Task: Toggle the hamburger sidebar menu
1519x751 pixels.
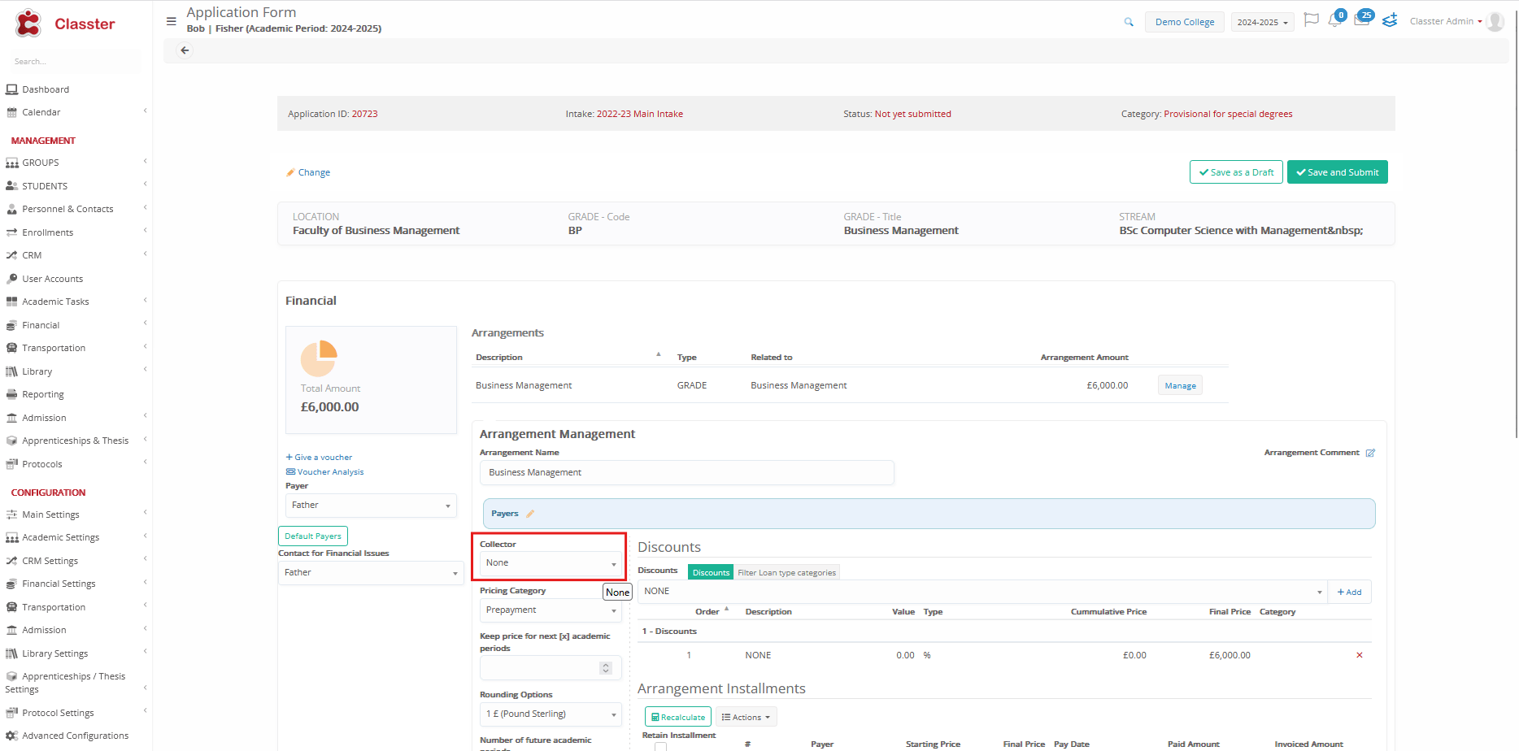Action: pos(171,22)
